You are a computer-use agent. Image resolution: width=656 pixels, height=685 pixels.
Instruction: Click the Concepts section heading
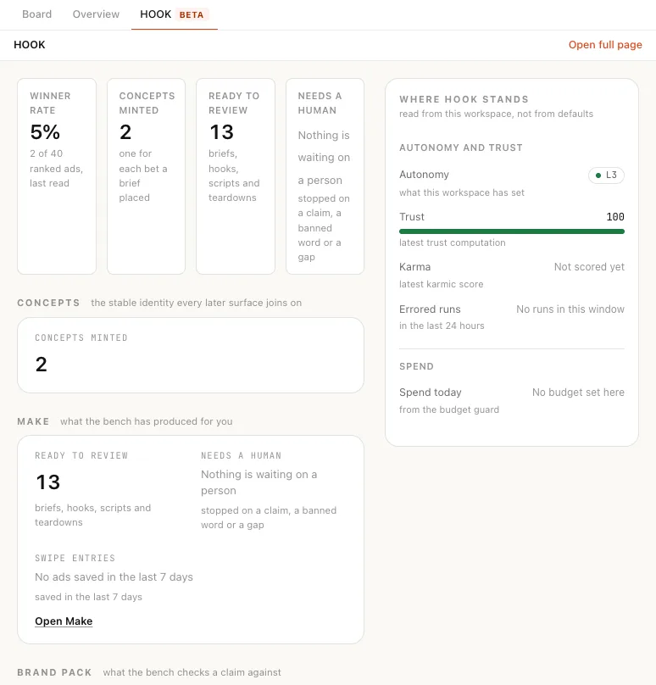(48, 303)
